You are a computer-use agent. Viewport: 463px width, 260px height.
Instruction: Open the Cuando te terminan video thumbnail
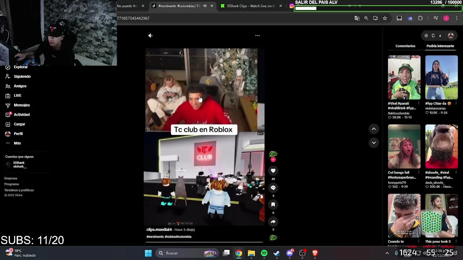(x=404, y=216)
